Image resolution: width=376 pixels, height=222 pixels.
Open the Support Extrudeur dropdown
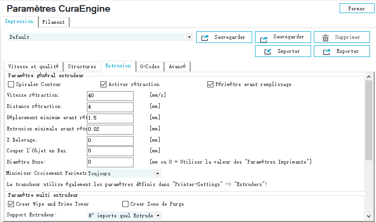(x=124, y=215)
